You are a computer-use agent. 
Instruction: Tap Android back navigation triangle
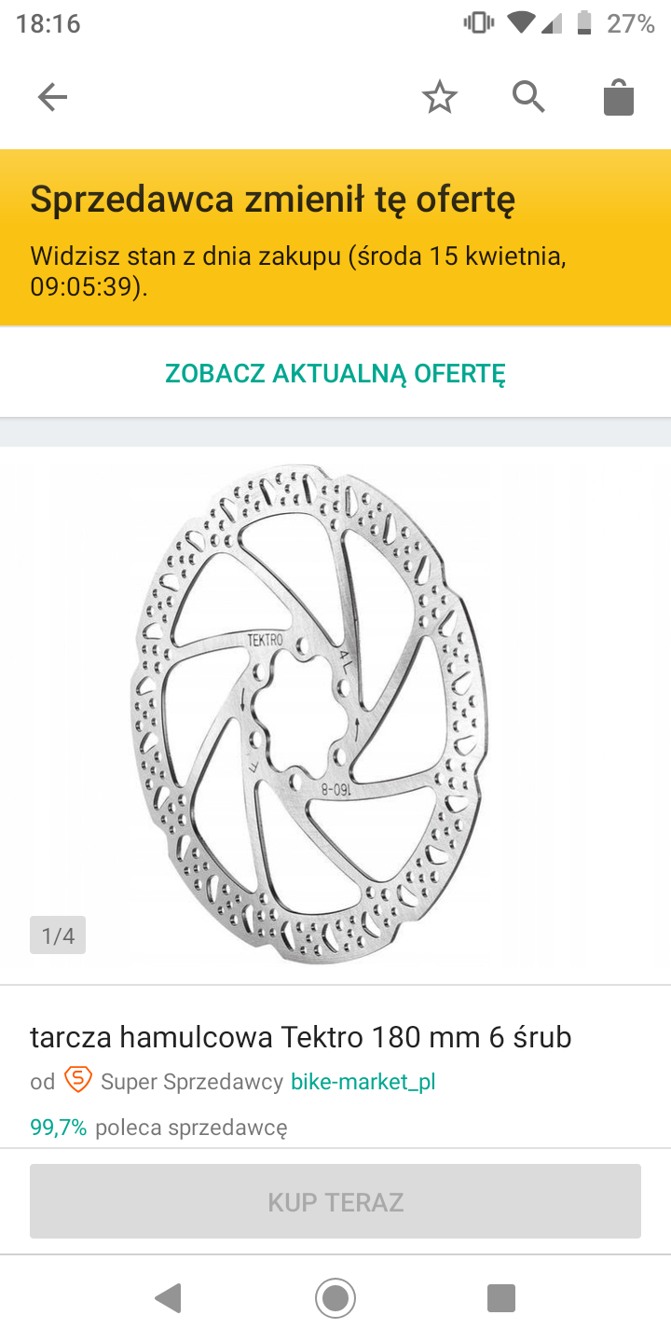pos(168,1297)
